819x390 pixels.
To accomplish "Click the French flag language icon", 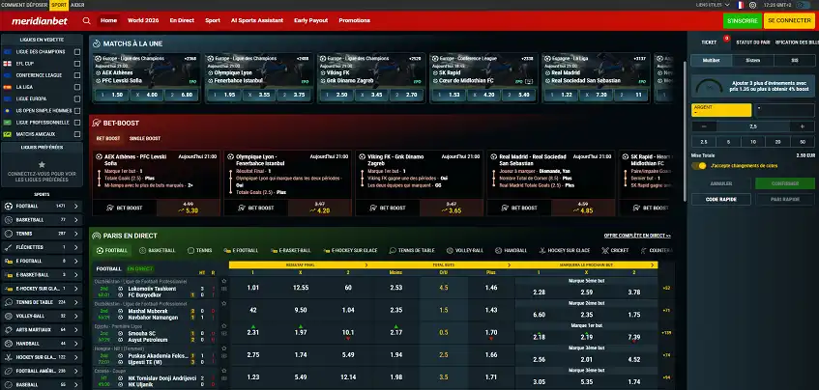I will click(740, 5).
